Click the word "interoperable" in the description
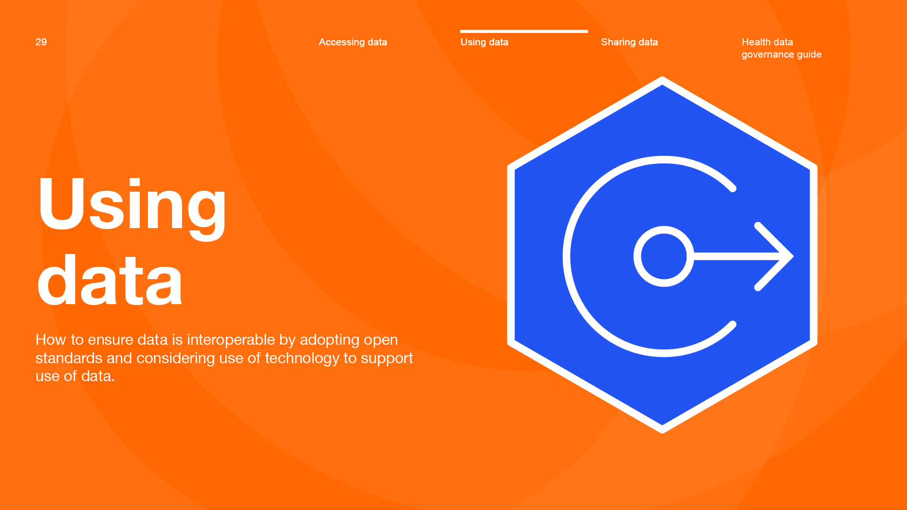 click(x=231, y=340)
